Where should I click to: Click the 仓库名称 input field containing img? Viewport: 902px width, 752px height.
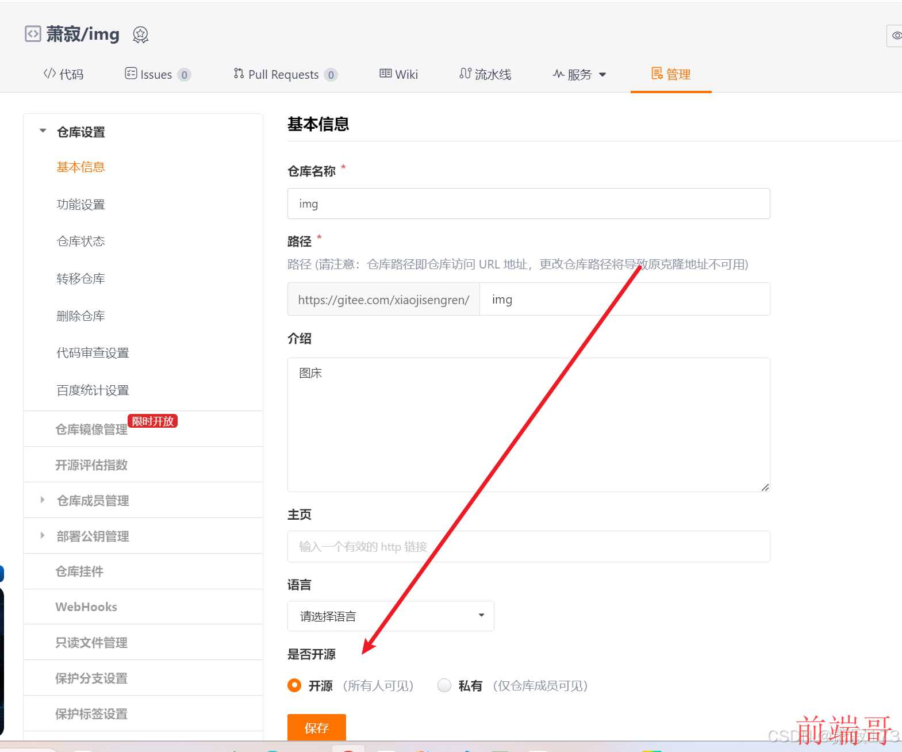pos(528,204)
